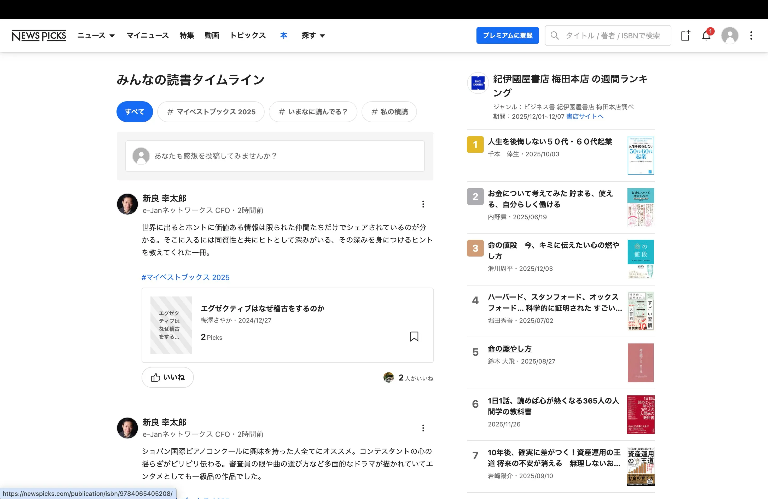Click 新良 幸太郎 name on first post
The height and width of the screenshot is (499, 768).
165,199
